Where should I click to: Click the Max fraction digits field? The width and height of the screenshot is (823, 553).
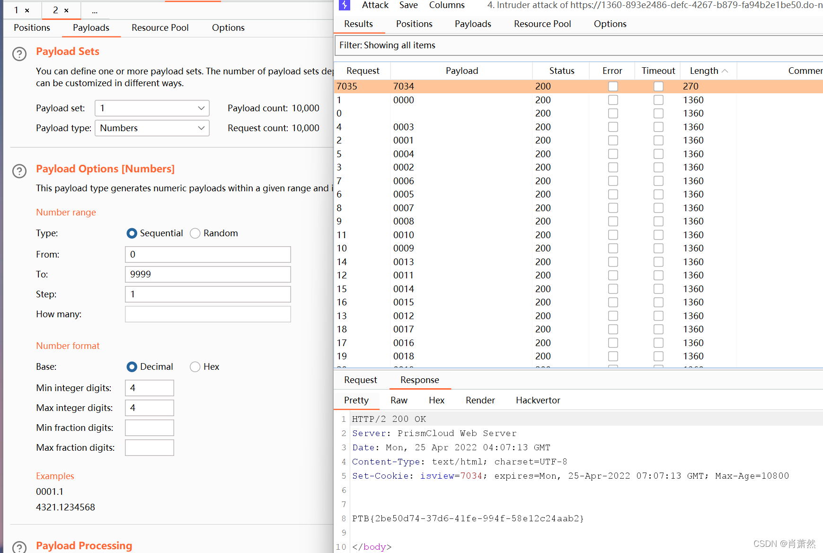pyautogui.click(x=150, y=448)
